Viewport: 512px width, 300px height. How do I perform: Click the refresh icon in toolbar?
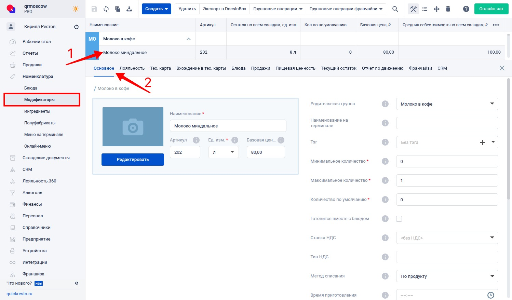click(106, 9)
